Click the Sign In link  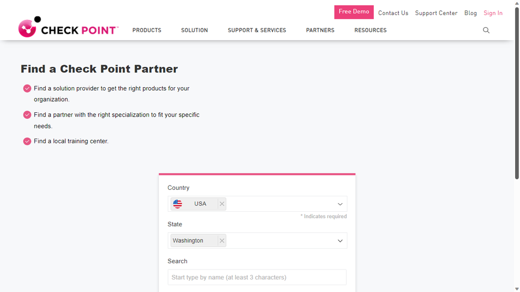tap(493, 13)
